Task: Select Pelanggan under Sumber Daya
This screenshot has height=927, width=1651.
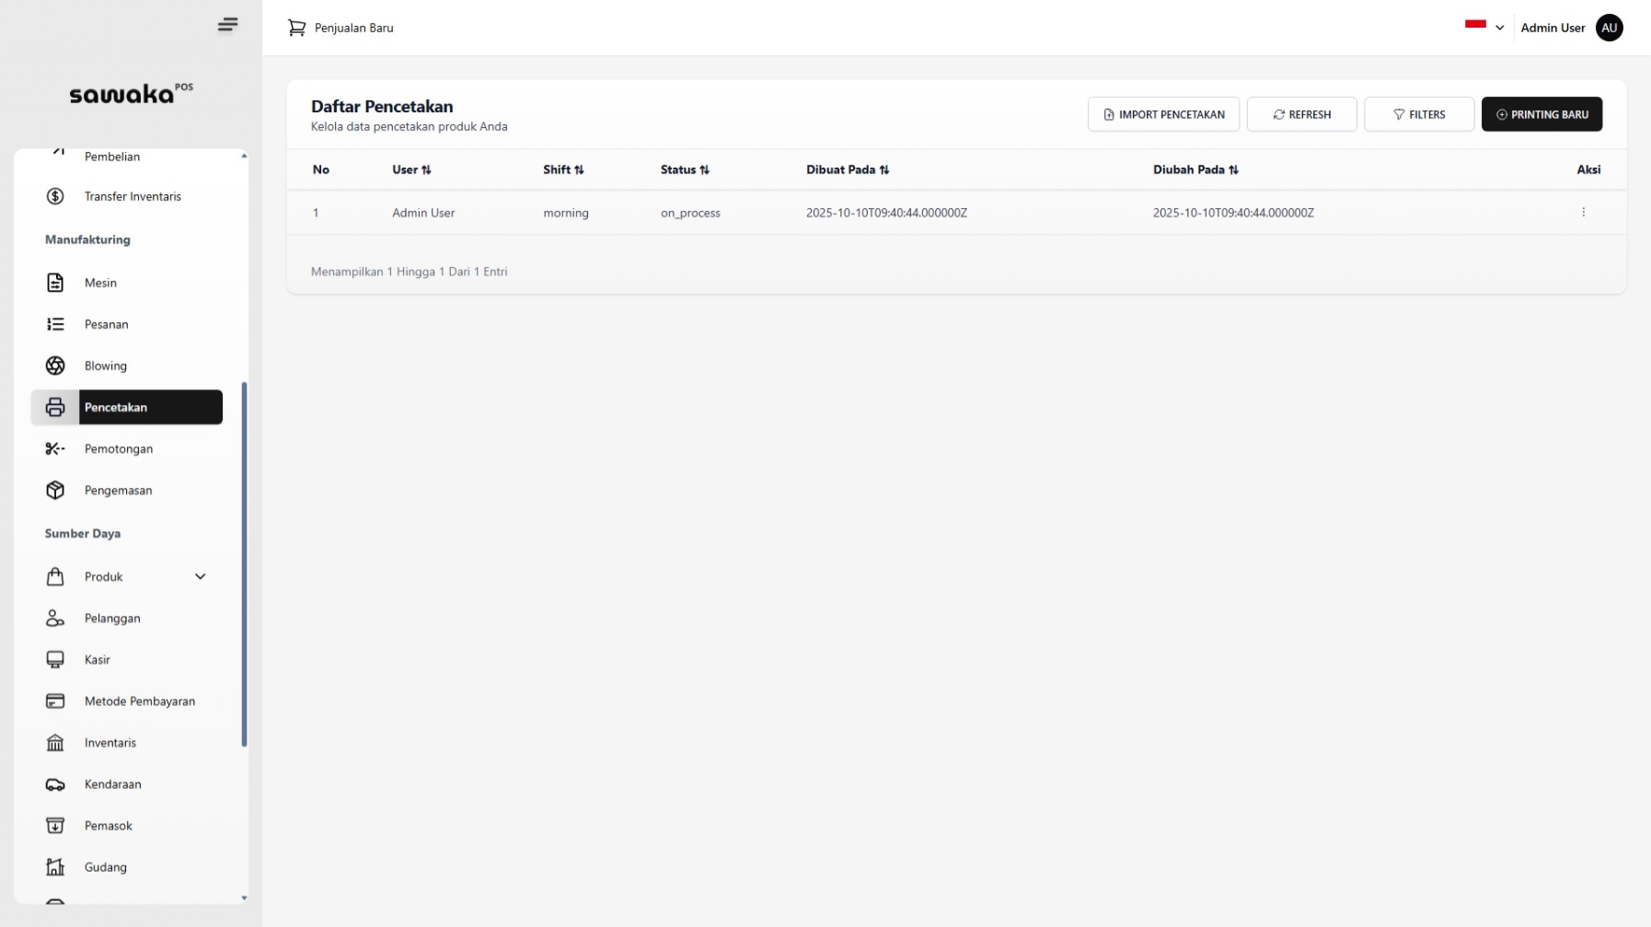Action: coord(111,618)
